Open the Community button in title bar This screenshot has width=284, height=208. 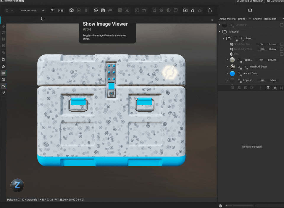275,1
